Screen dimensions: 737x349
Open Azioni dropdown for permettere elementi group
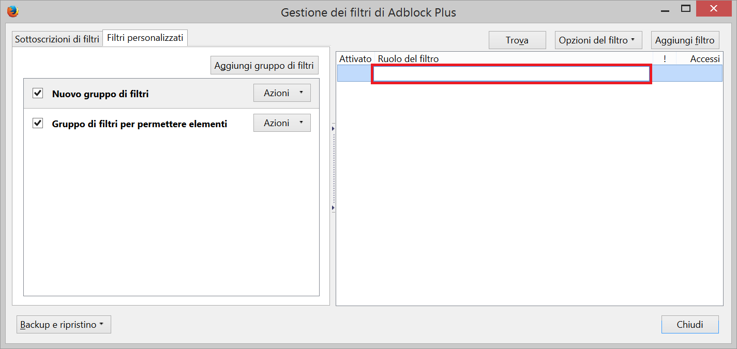point(282,123)
